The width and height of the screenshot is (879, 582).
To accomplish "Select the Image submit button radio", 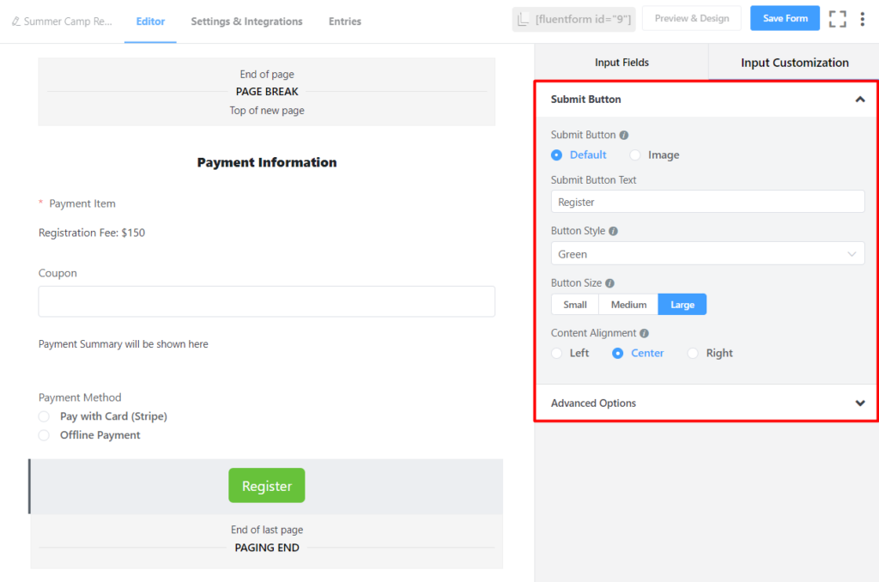I will coord(635,155).
